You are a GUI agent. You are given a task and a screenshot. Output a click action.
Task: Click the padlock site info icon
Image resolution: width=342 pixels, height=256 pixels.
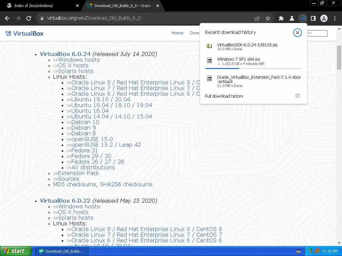coord(42,18)
